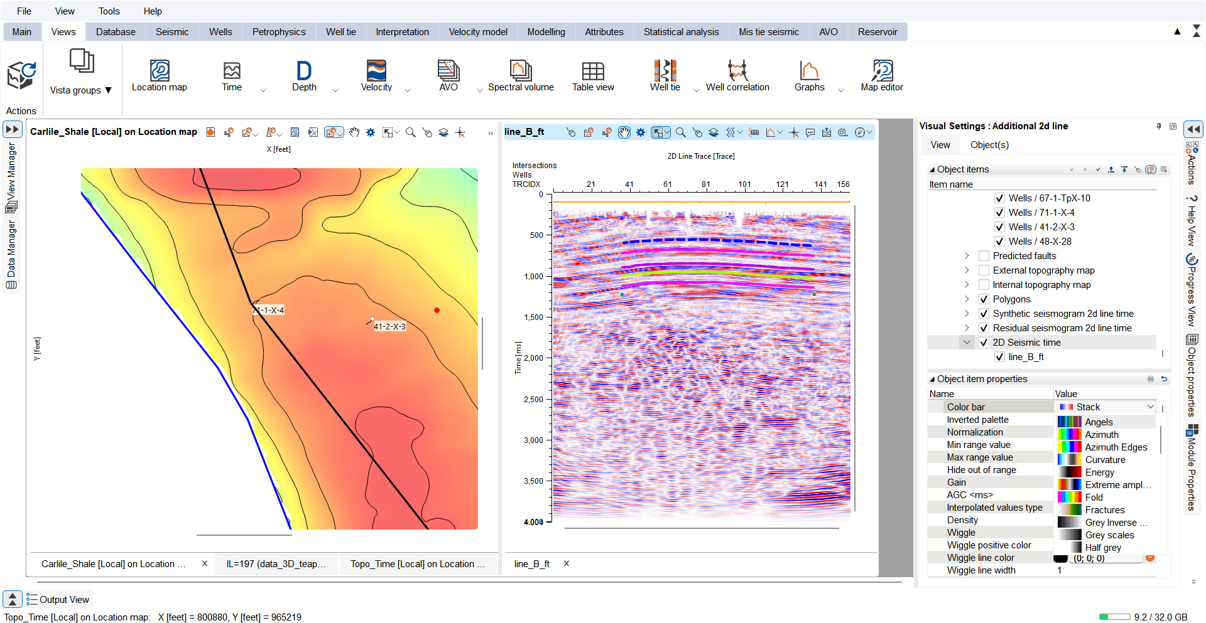Pin the Visual Settings panel
Screen dimensions: 1206x623
pyautogui.click(x=1159, y=126)
